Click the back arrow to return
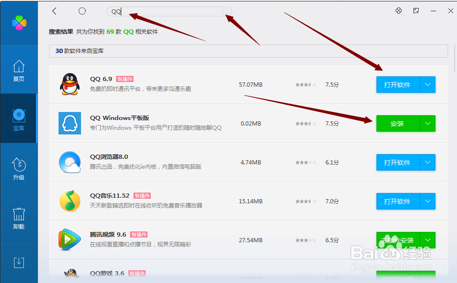457x283 pixels. (54, 11)
